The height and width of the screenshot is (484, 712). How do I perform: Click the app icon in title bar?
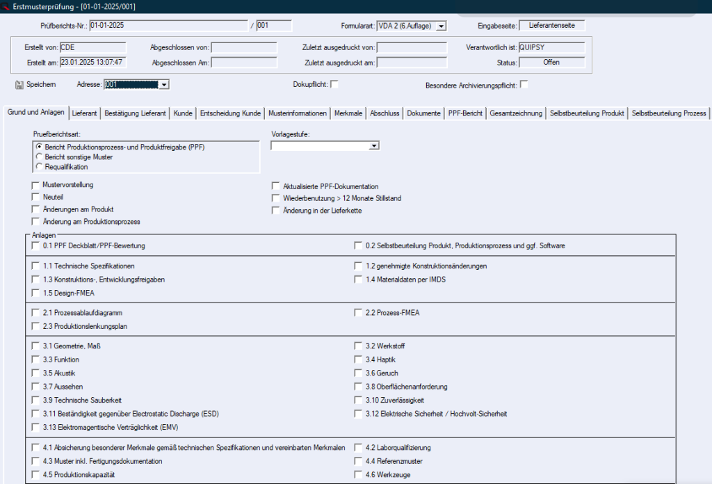coord(5,6)
